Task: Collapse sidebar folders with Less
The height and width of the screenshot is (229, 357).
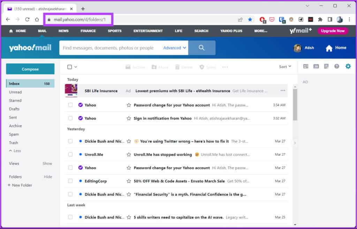Action: 15,151
